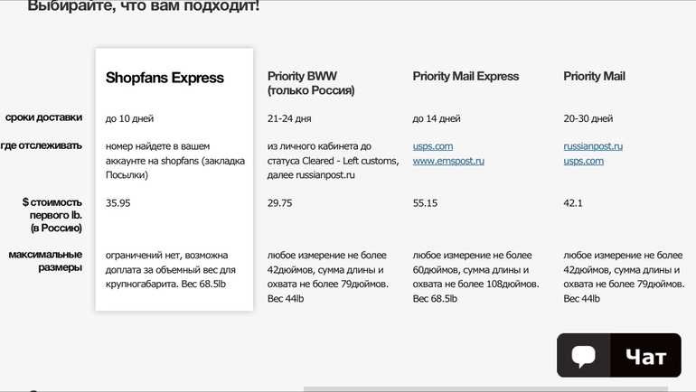Viewport: 696px width, 392px height.
Task: Click the gray horizontal scrollbar at bottom
Action: (484, 388)
